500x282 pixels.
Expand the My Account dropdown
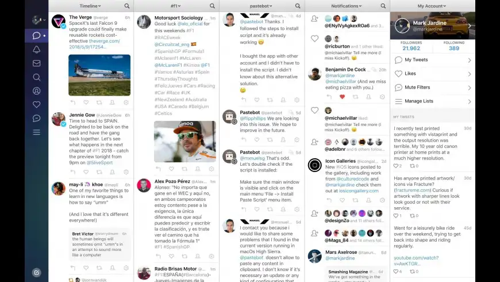tap(432, 6)
